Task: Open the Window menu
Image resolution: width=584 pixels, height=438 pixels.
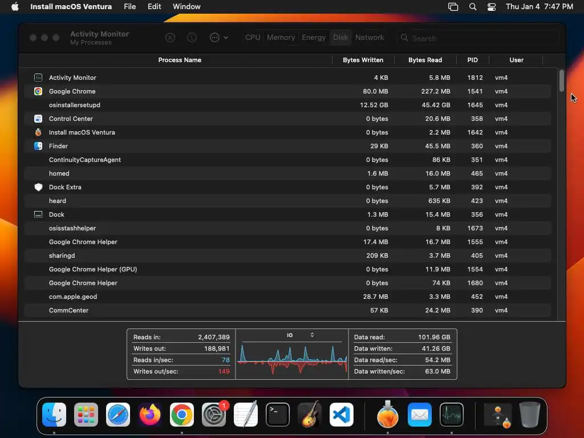Action: (186, 7)
